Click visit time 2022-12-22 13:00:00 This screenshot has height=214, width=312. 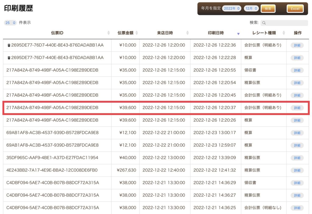point(164,158)
